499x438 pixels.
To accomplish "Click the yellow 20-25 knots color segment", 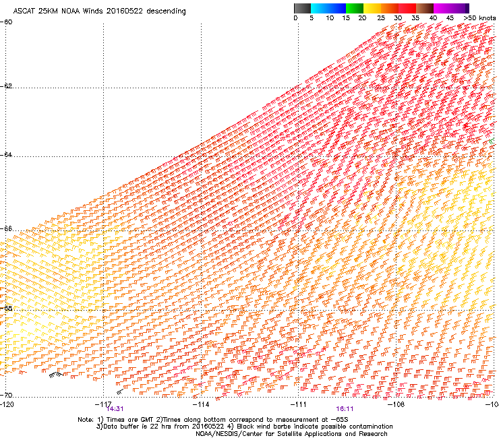I will [x=372, y=8].
